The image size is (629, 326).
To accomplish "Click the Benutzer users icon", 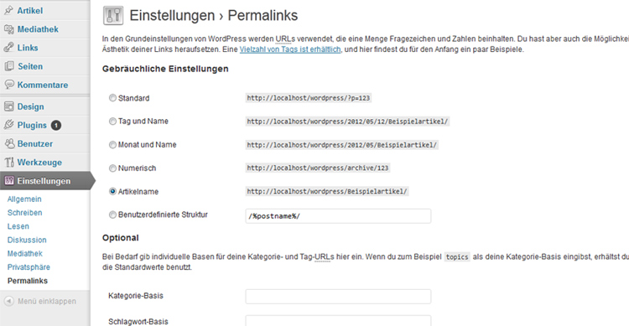I will pos(8,143).
